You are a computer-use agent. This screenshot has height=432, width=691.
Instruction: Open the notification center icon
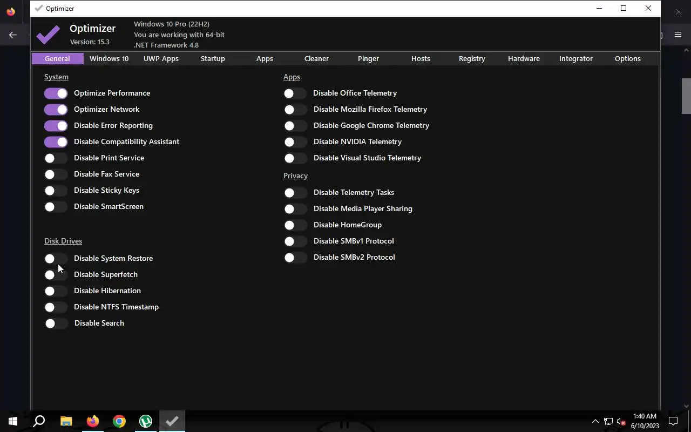coord(673,421)
